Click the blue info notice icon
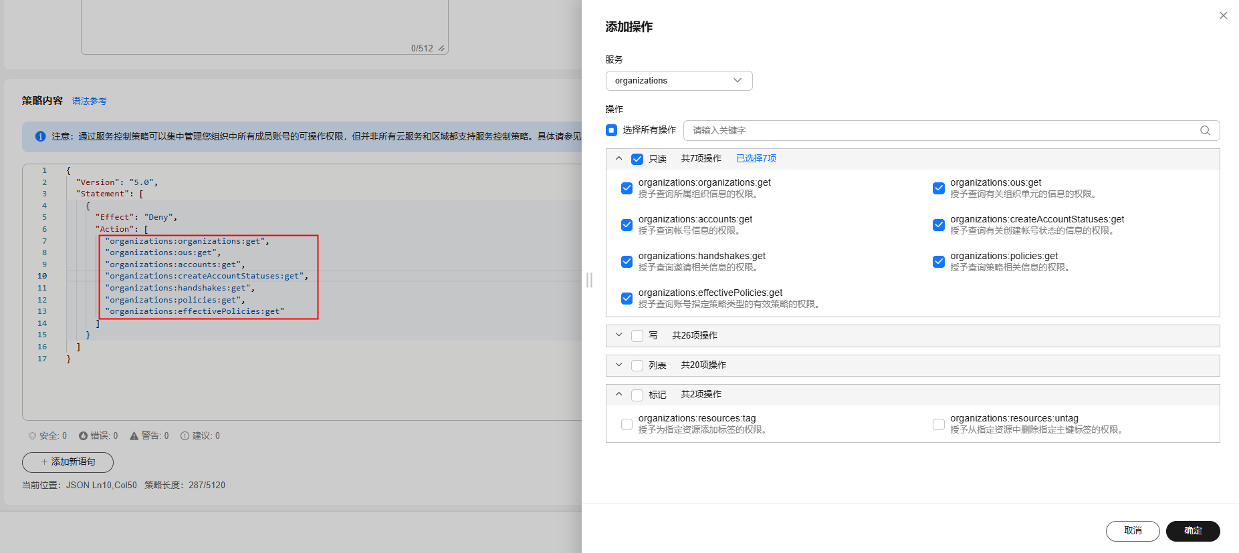 [x=40, y=136]
